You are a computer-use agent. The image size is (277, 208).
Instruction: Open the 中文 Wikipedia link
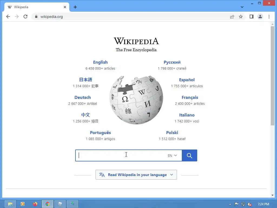coord(85,115)
